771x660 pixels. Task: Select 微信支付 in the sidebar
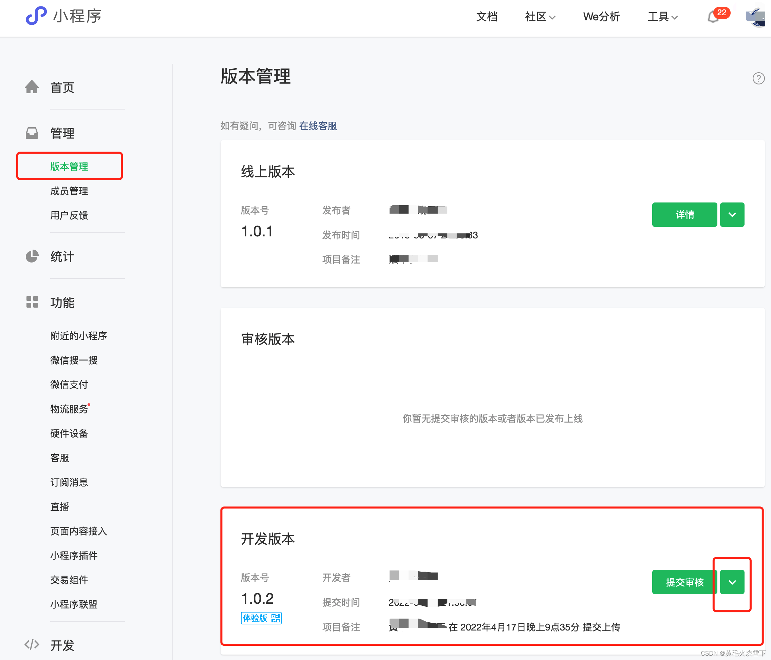coord(69,385)
